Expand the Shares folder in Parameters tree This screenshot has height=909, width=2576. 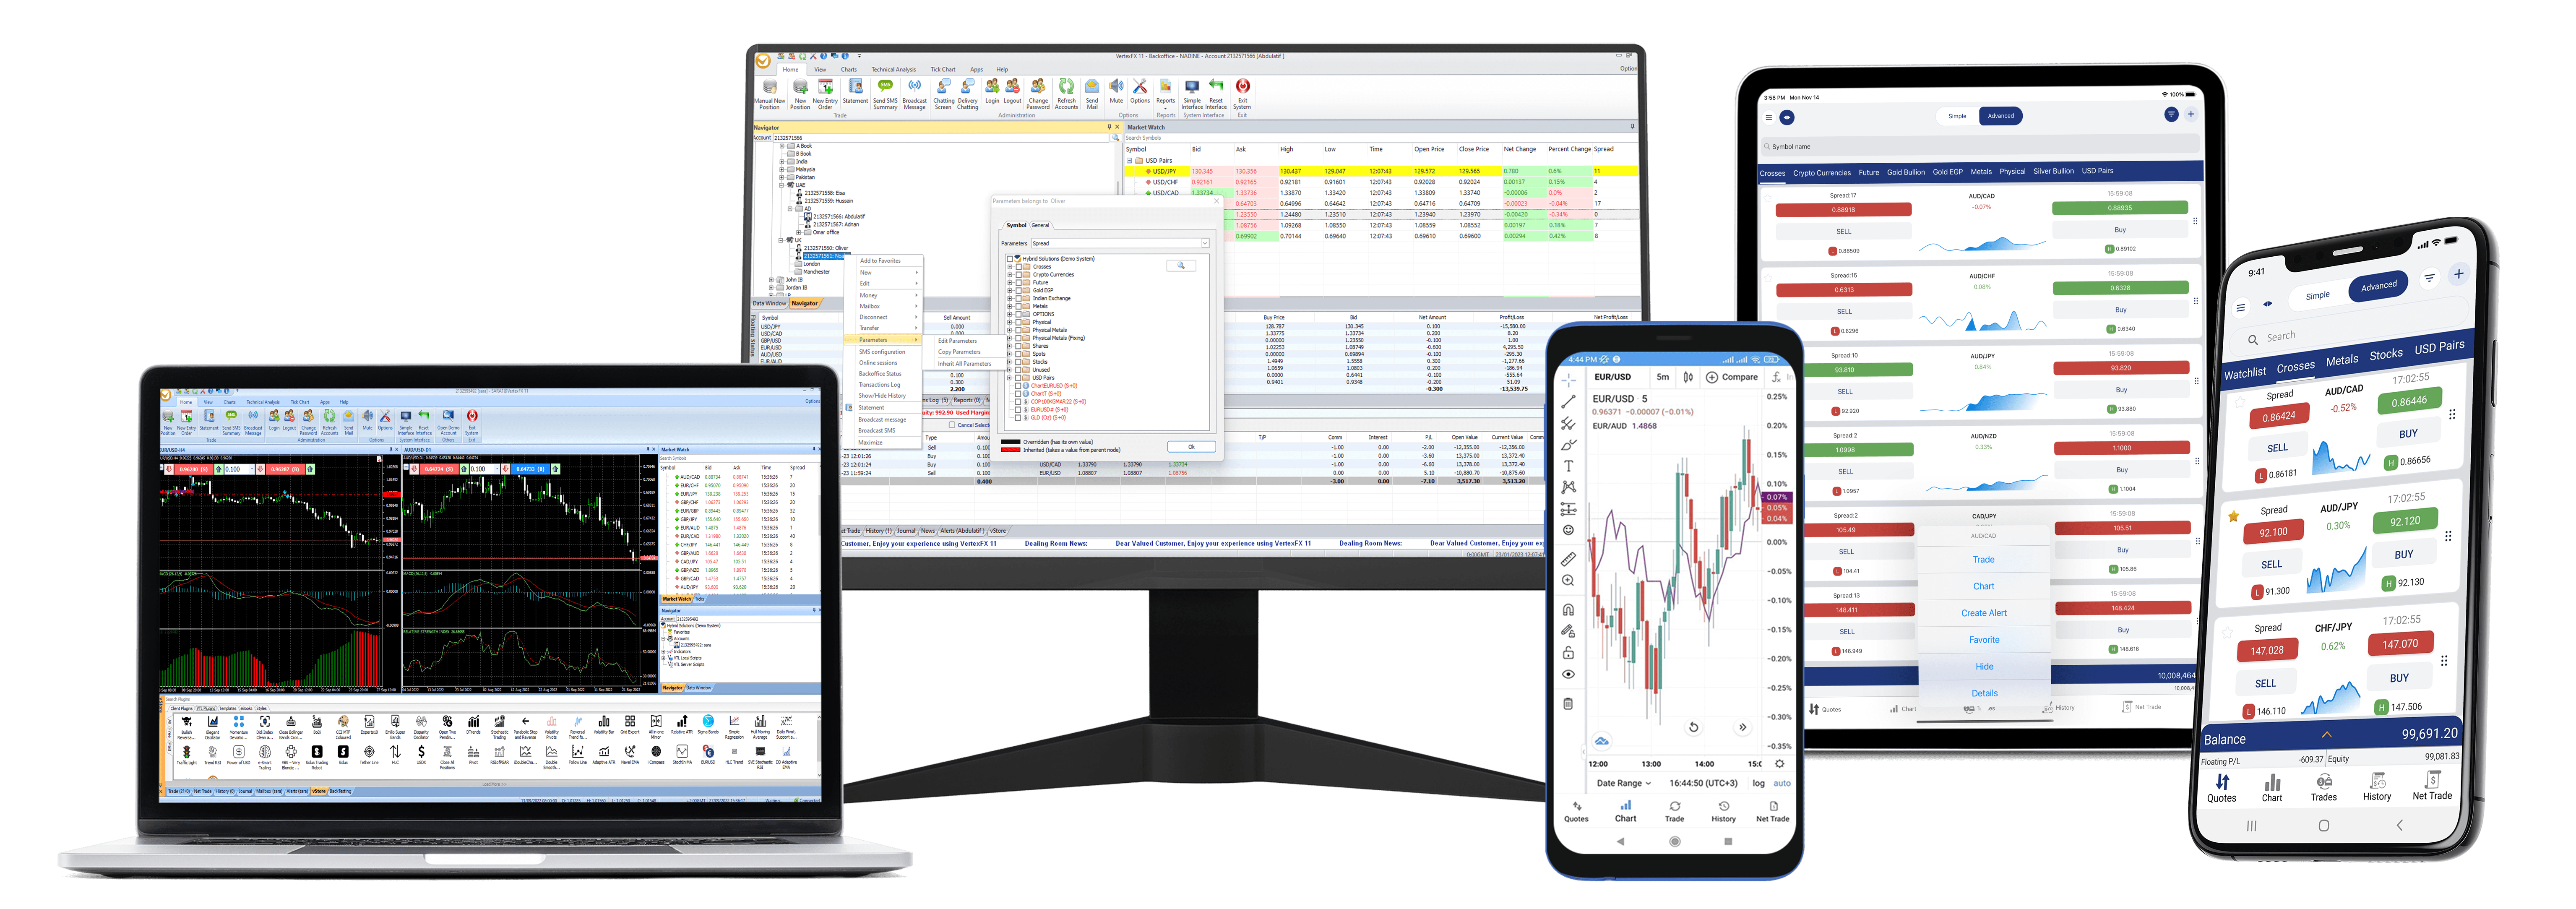point(1011,346)
